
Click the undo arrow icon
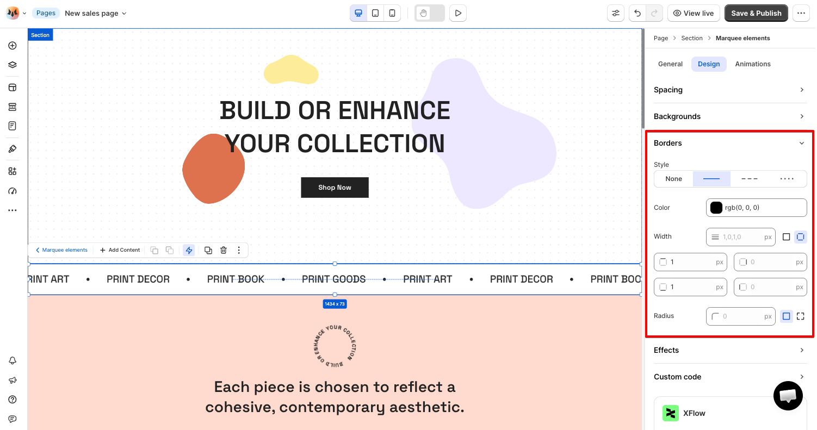[x=637, y=13]
